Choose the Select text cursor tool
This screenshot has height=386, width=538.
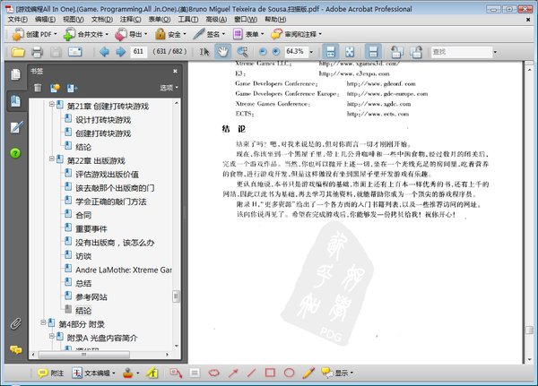(204, 52)
